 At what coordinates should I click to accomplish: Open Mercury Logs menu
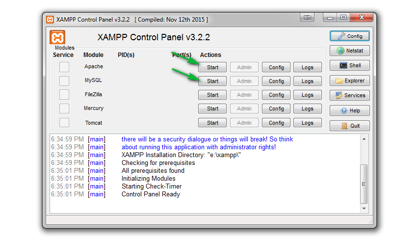click(308, 109)
